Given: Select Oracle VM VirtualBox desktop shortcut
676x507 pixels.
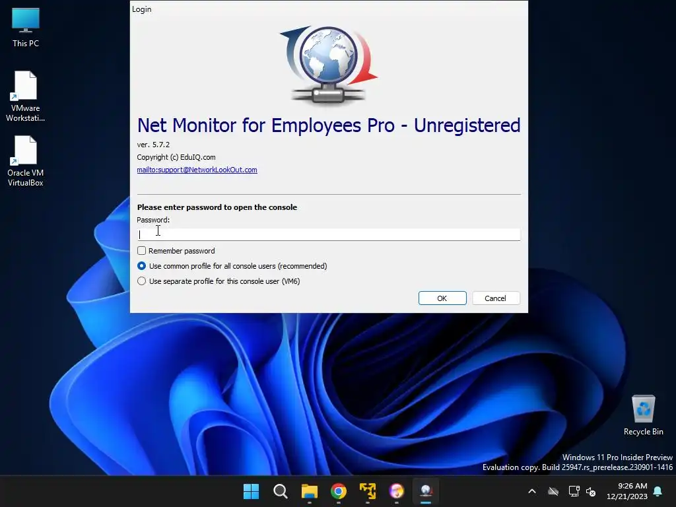Looking at the screenshot, I should (26, 161).
